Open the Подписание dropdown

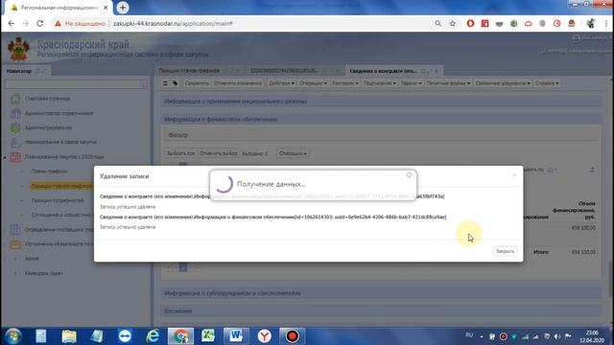pos(380,83)
